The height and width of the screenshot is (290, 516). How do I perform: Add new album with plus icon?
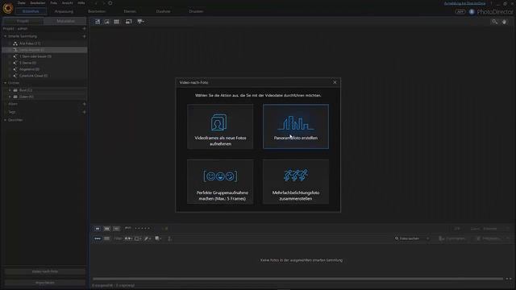[84, 104]
